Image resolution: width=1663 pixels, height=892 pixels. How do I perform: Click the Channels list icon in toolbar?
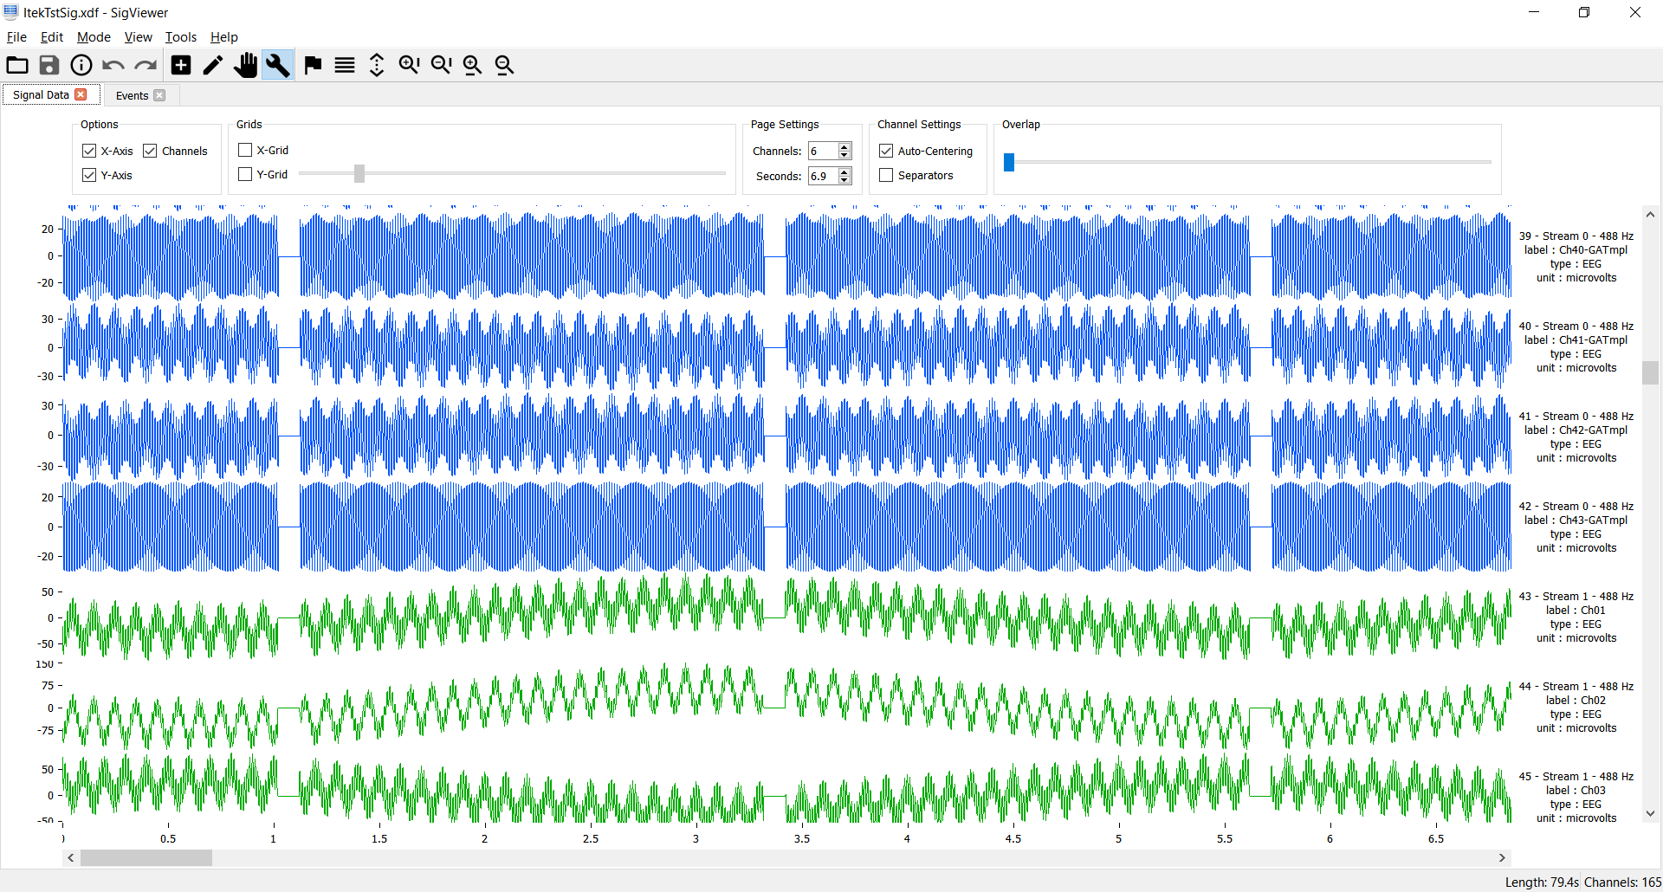345,65
